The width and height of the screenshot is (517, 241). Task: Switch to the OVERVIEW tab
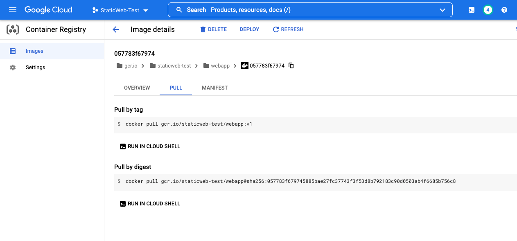point(137,88)
